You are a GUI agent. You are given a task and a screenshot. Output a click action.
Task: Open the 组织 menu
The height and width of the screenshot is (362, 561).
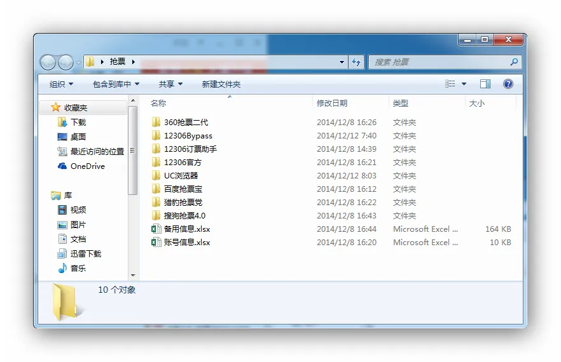point(61,84)
